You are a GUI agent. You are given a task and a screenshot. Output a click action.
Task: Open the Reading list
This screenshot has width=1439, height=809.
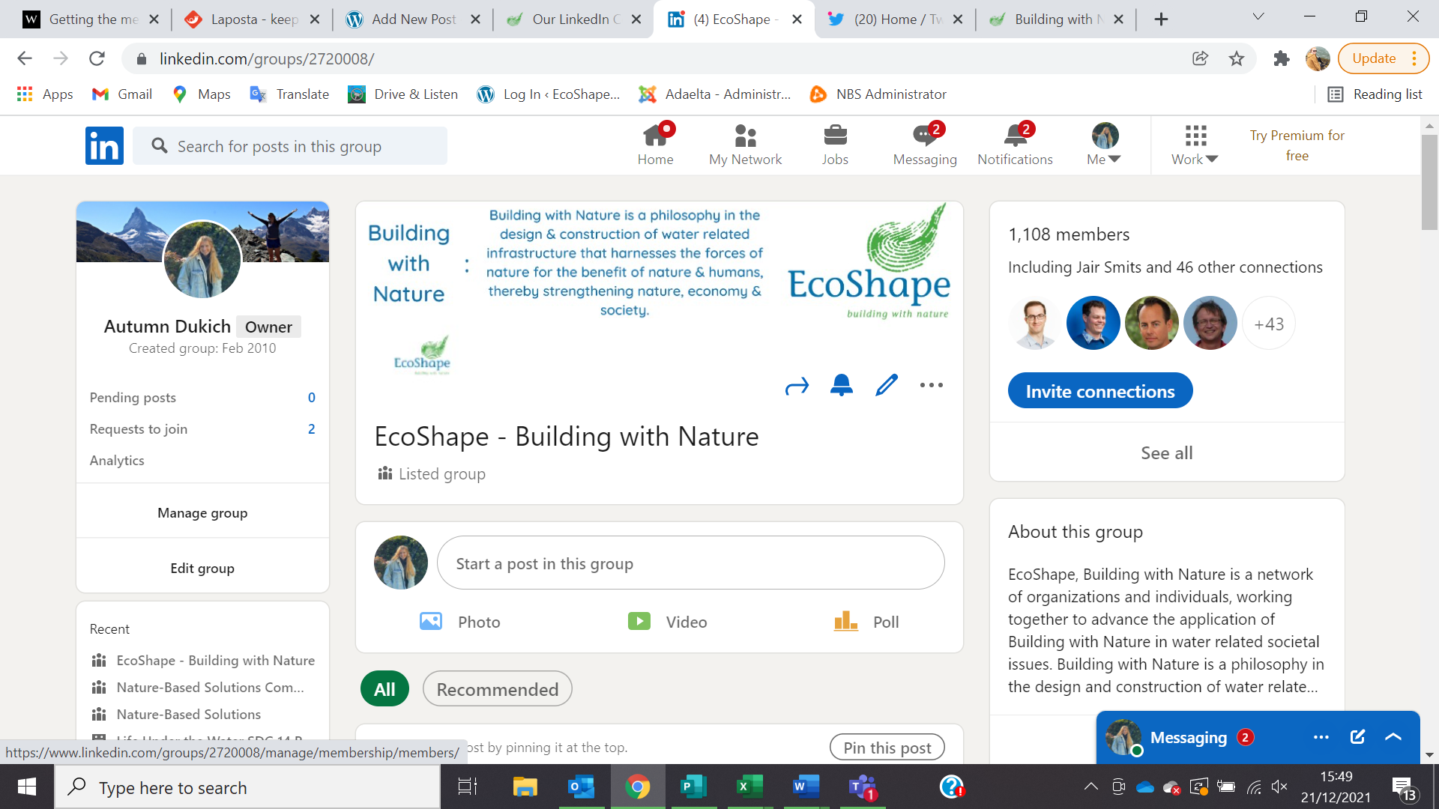click(1375, 94)
